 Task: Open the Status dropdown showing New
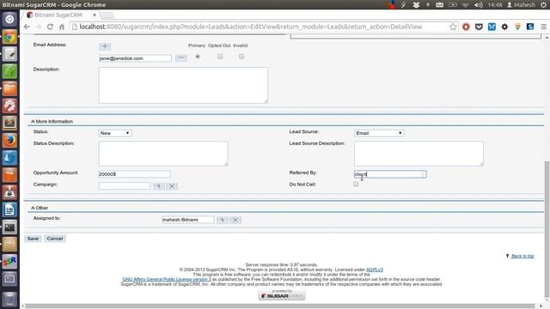pyautogui.click(x=114, y=133)
